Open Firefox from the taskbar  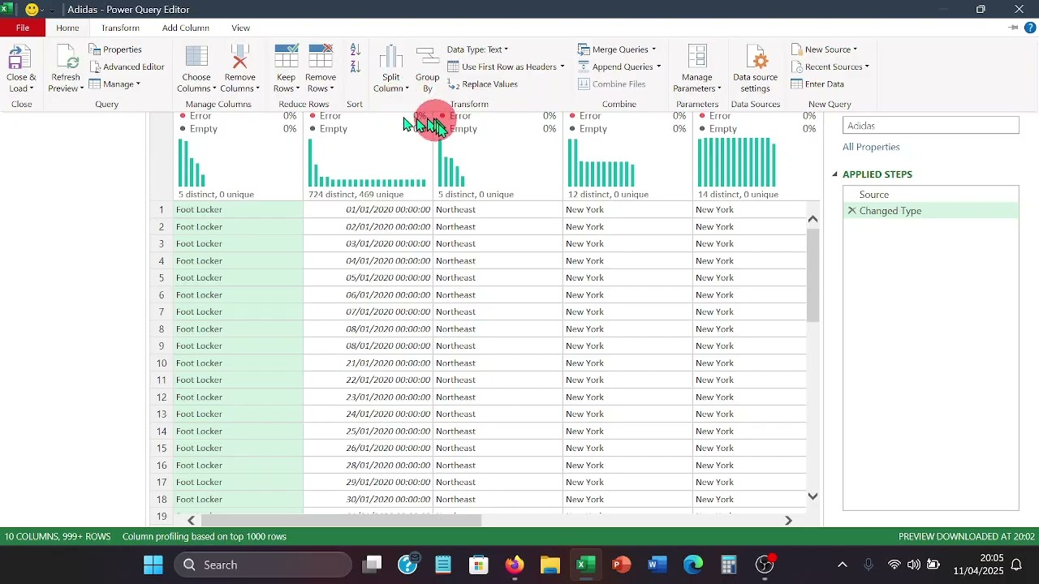(x=515, y=565)
